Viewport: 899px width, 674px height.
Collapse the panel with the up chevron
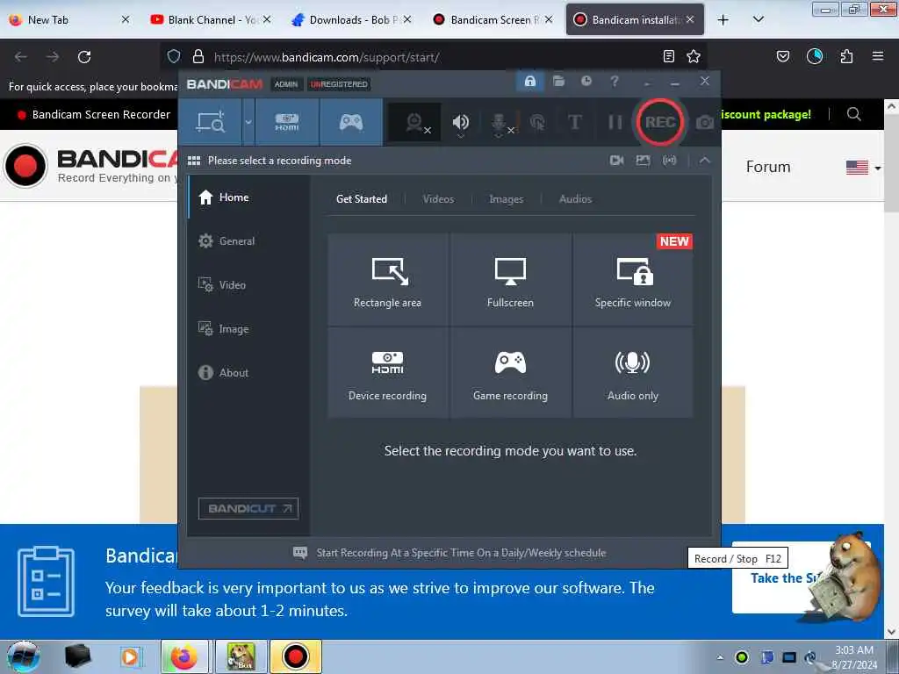click(x=705, y=161)
